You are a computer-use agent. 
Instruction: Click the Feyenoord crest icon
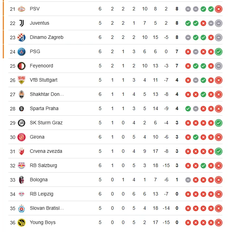pyautogui.click(x=22, y=66)
